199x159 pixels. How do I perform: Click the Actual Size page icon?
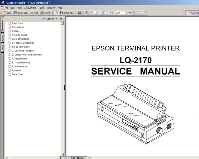point(96,13)
